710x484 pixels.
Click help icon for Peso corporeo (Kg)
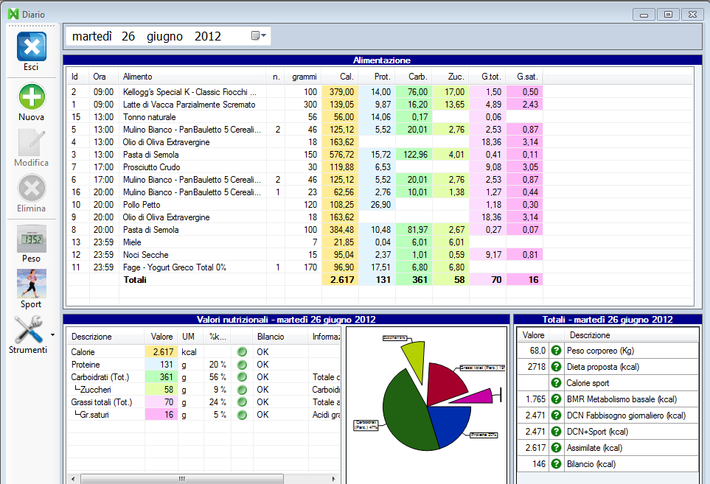[556, 351]
